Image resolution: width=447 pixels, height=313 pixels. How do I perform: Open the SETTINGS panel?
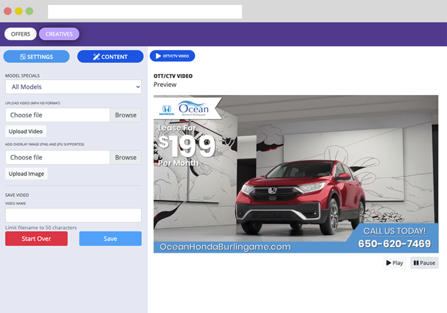pos(37,56)
